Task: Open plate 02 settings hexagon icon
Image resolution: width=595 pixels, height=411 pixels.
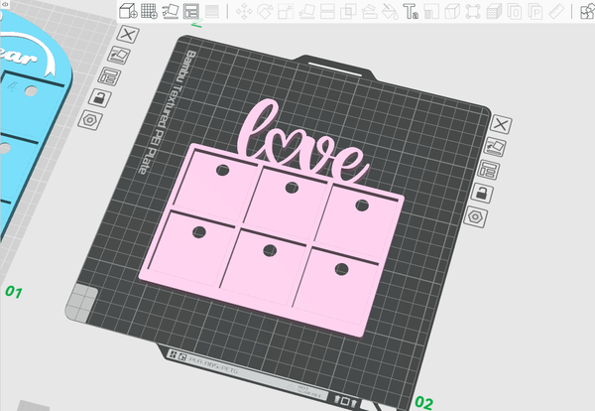Action: click(x=475, y=216)
